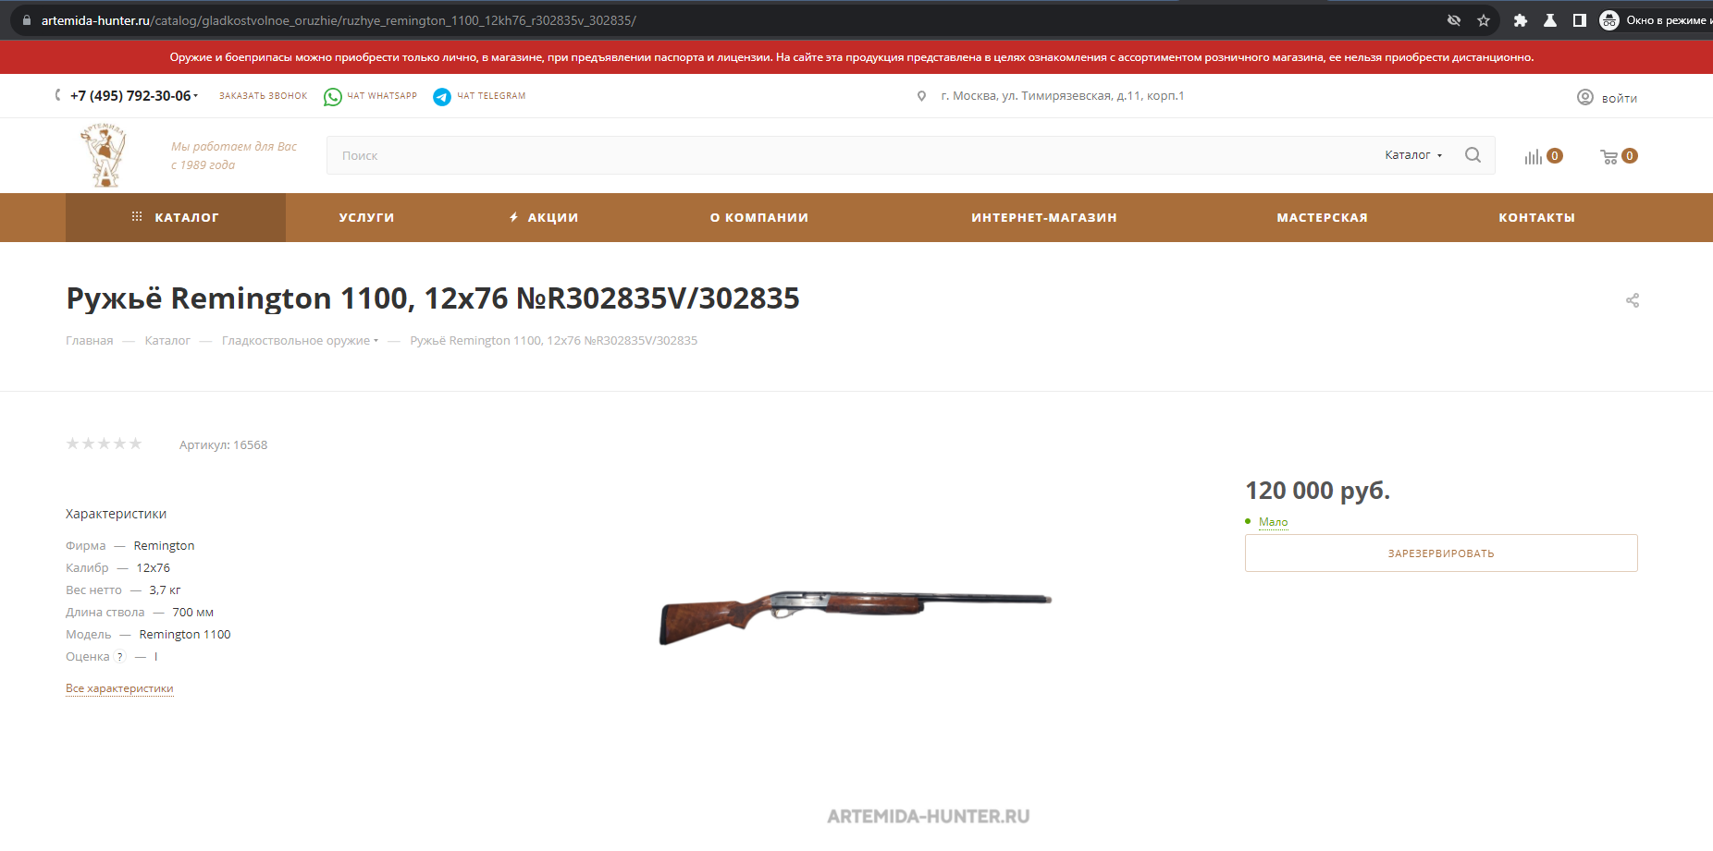1713x851 pixels.
Task: Open the КАТАЛОГ menu item
Action: [x=176, y=217]
